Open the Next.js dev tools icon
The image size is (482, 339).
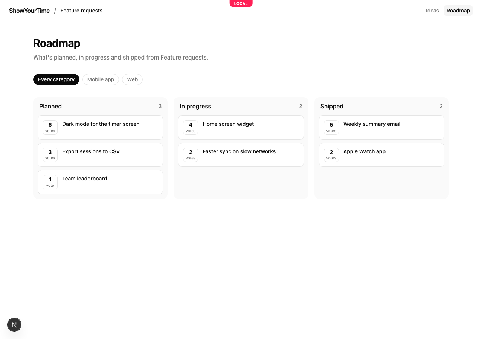[14, 325]
